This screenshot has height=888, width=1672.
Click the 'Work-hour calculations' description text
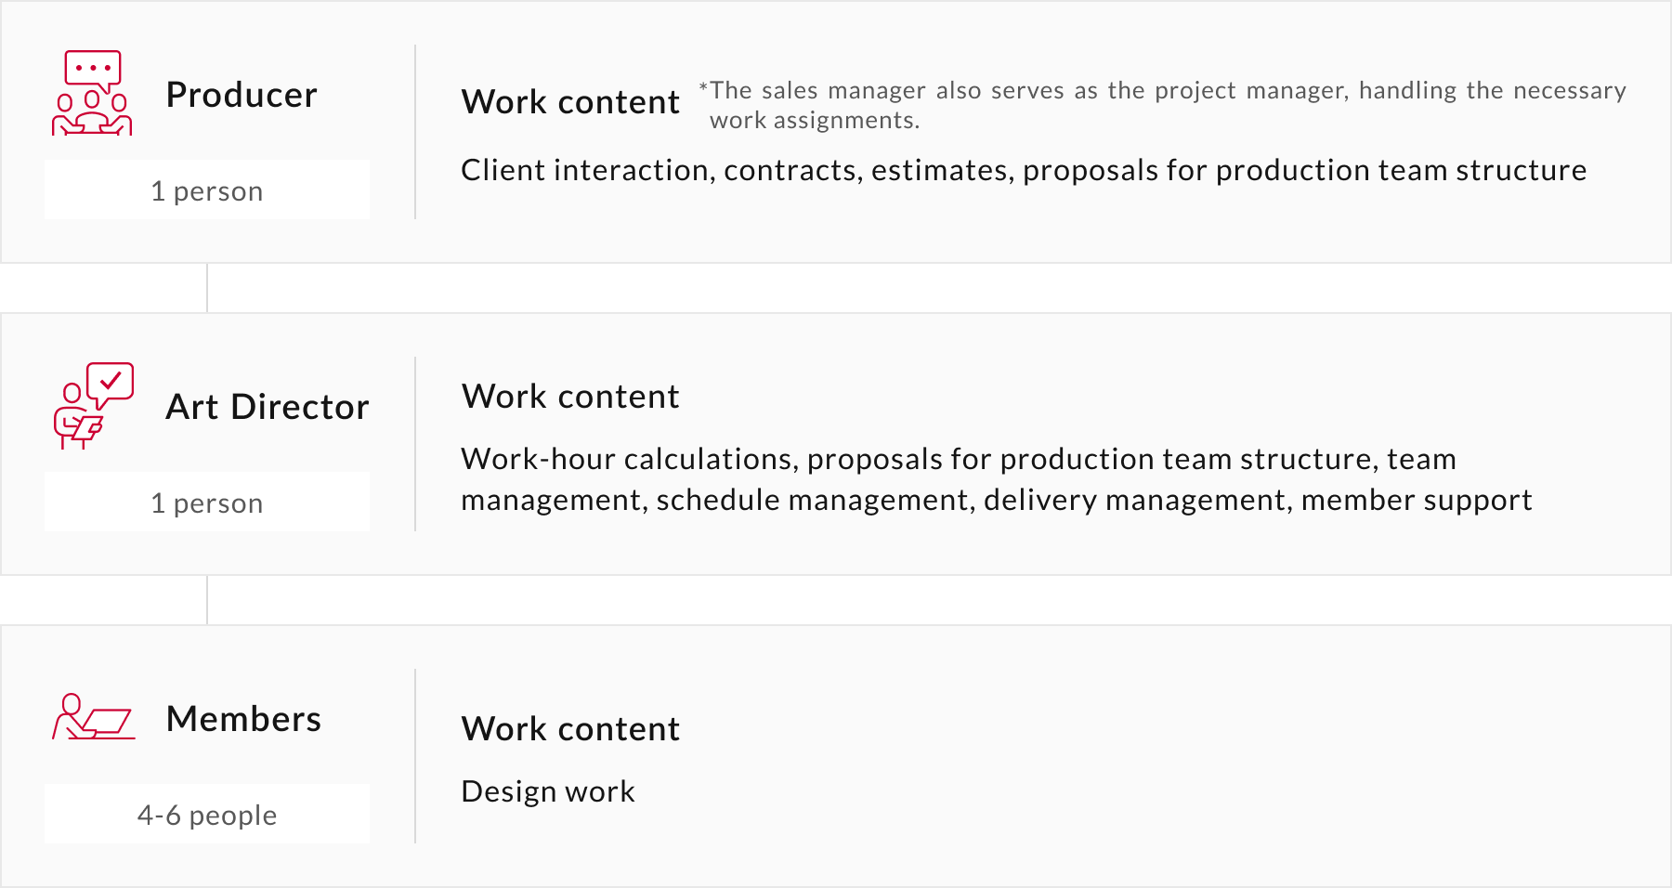[x=997, y=479]
